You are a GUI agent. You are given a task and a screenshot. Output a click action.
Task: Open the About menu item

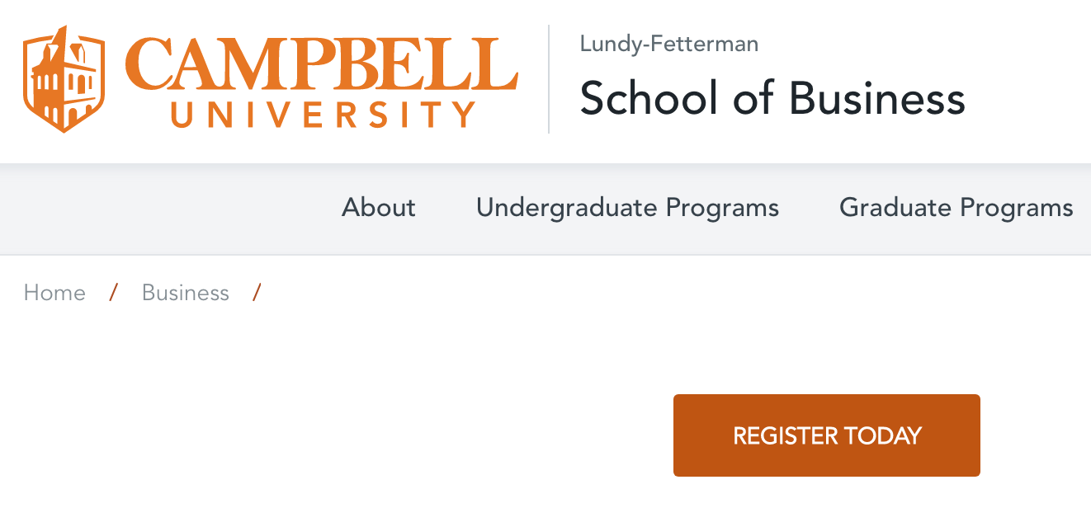pyautogui.click(x=379, y=207)
